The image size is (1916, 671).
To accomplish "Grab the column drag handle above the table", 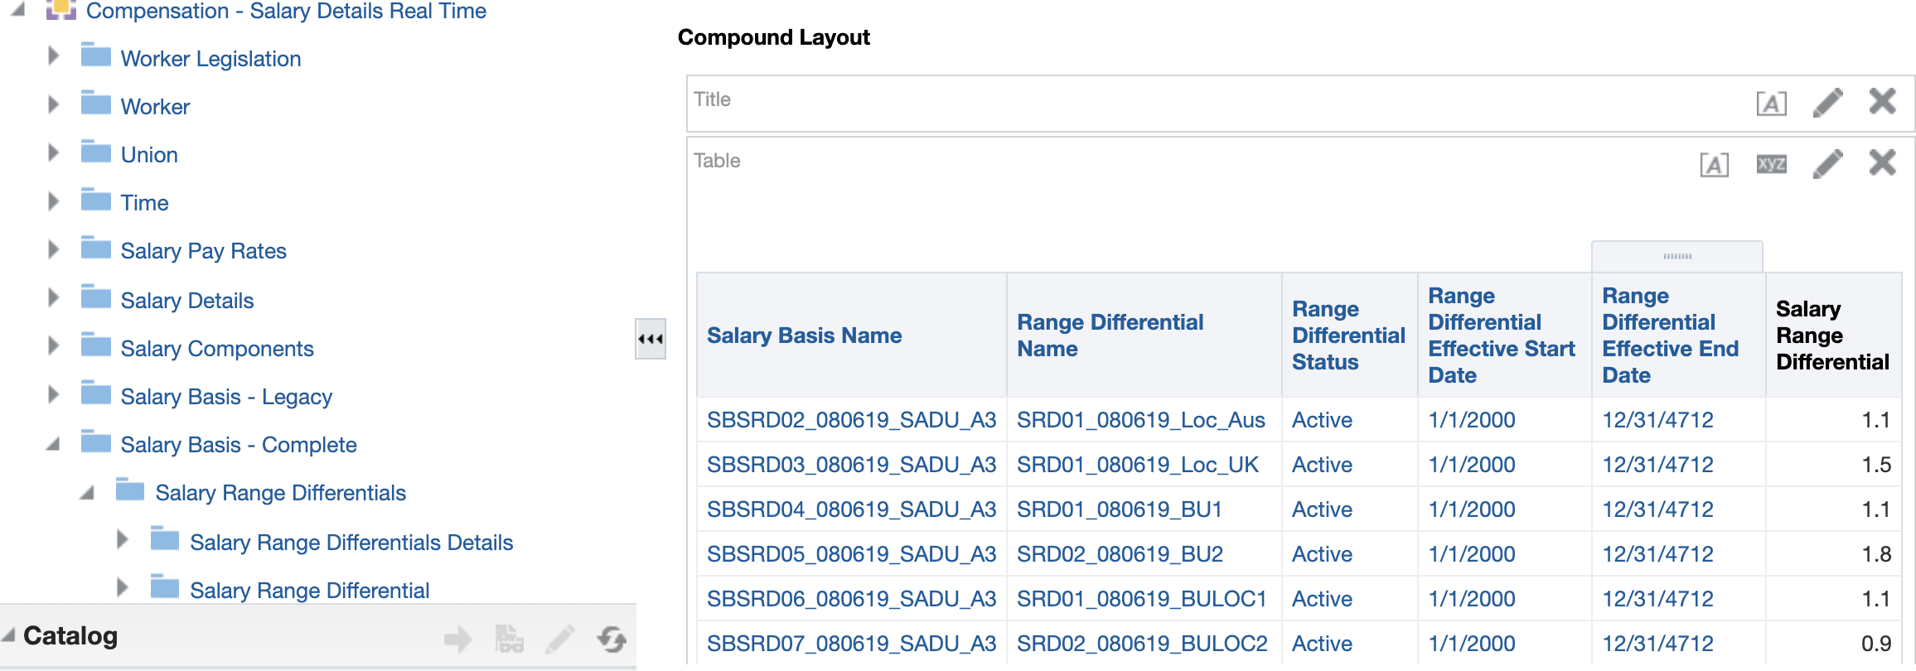I will 1676,256.
